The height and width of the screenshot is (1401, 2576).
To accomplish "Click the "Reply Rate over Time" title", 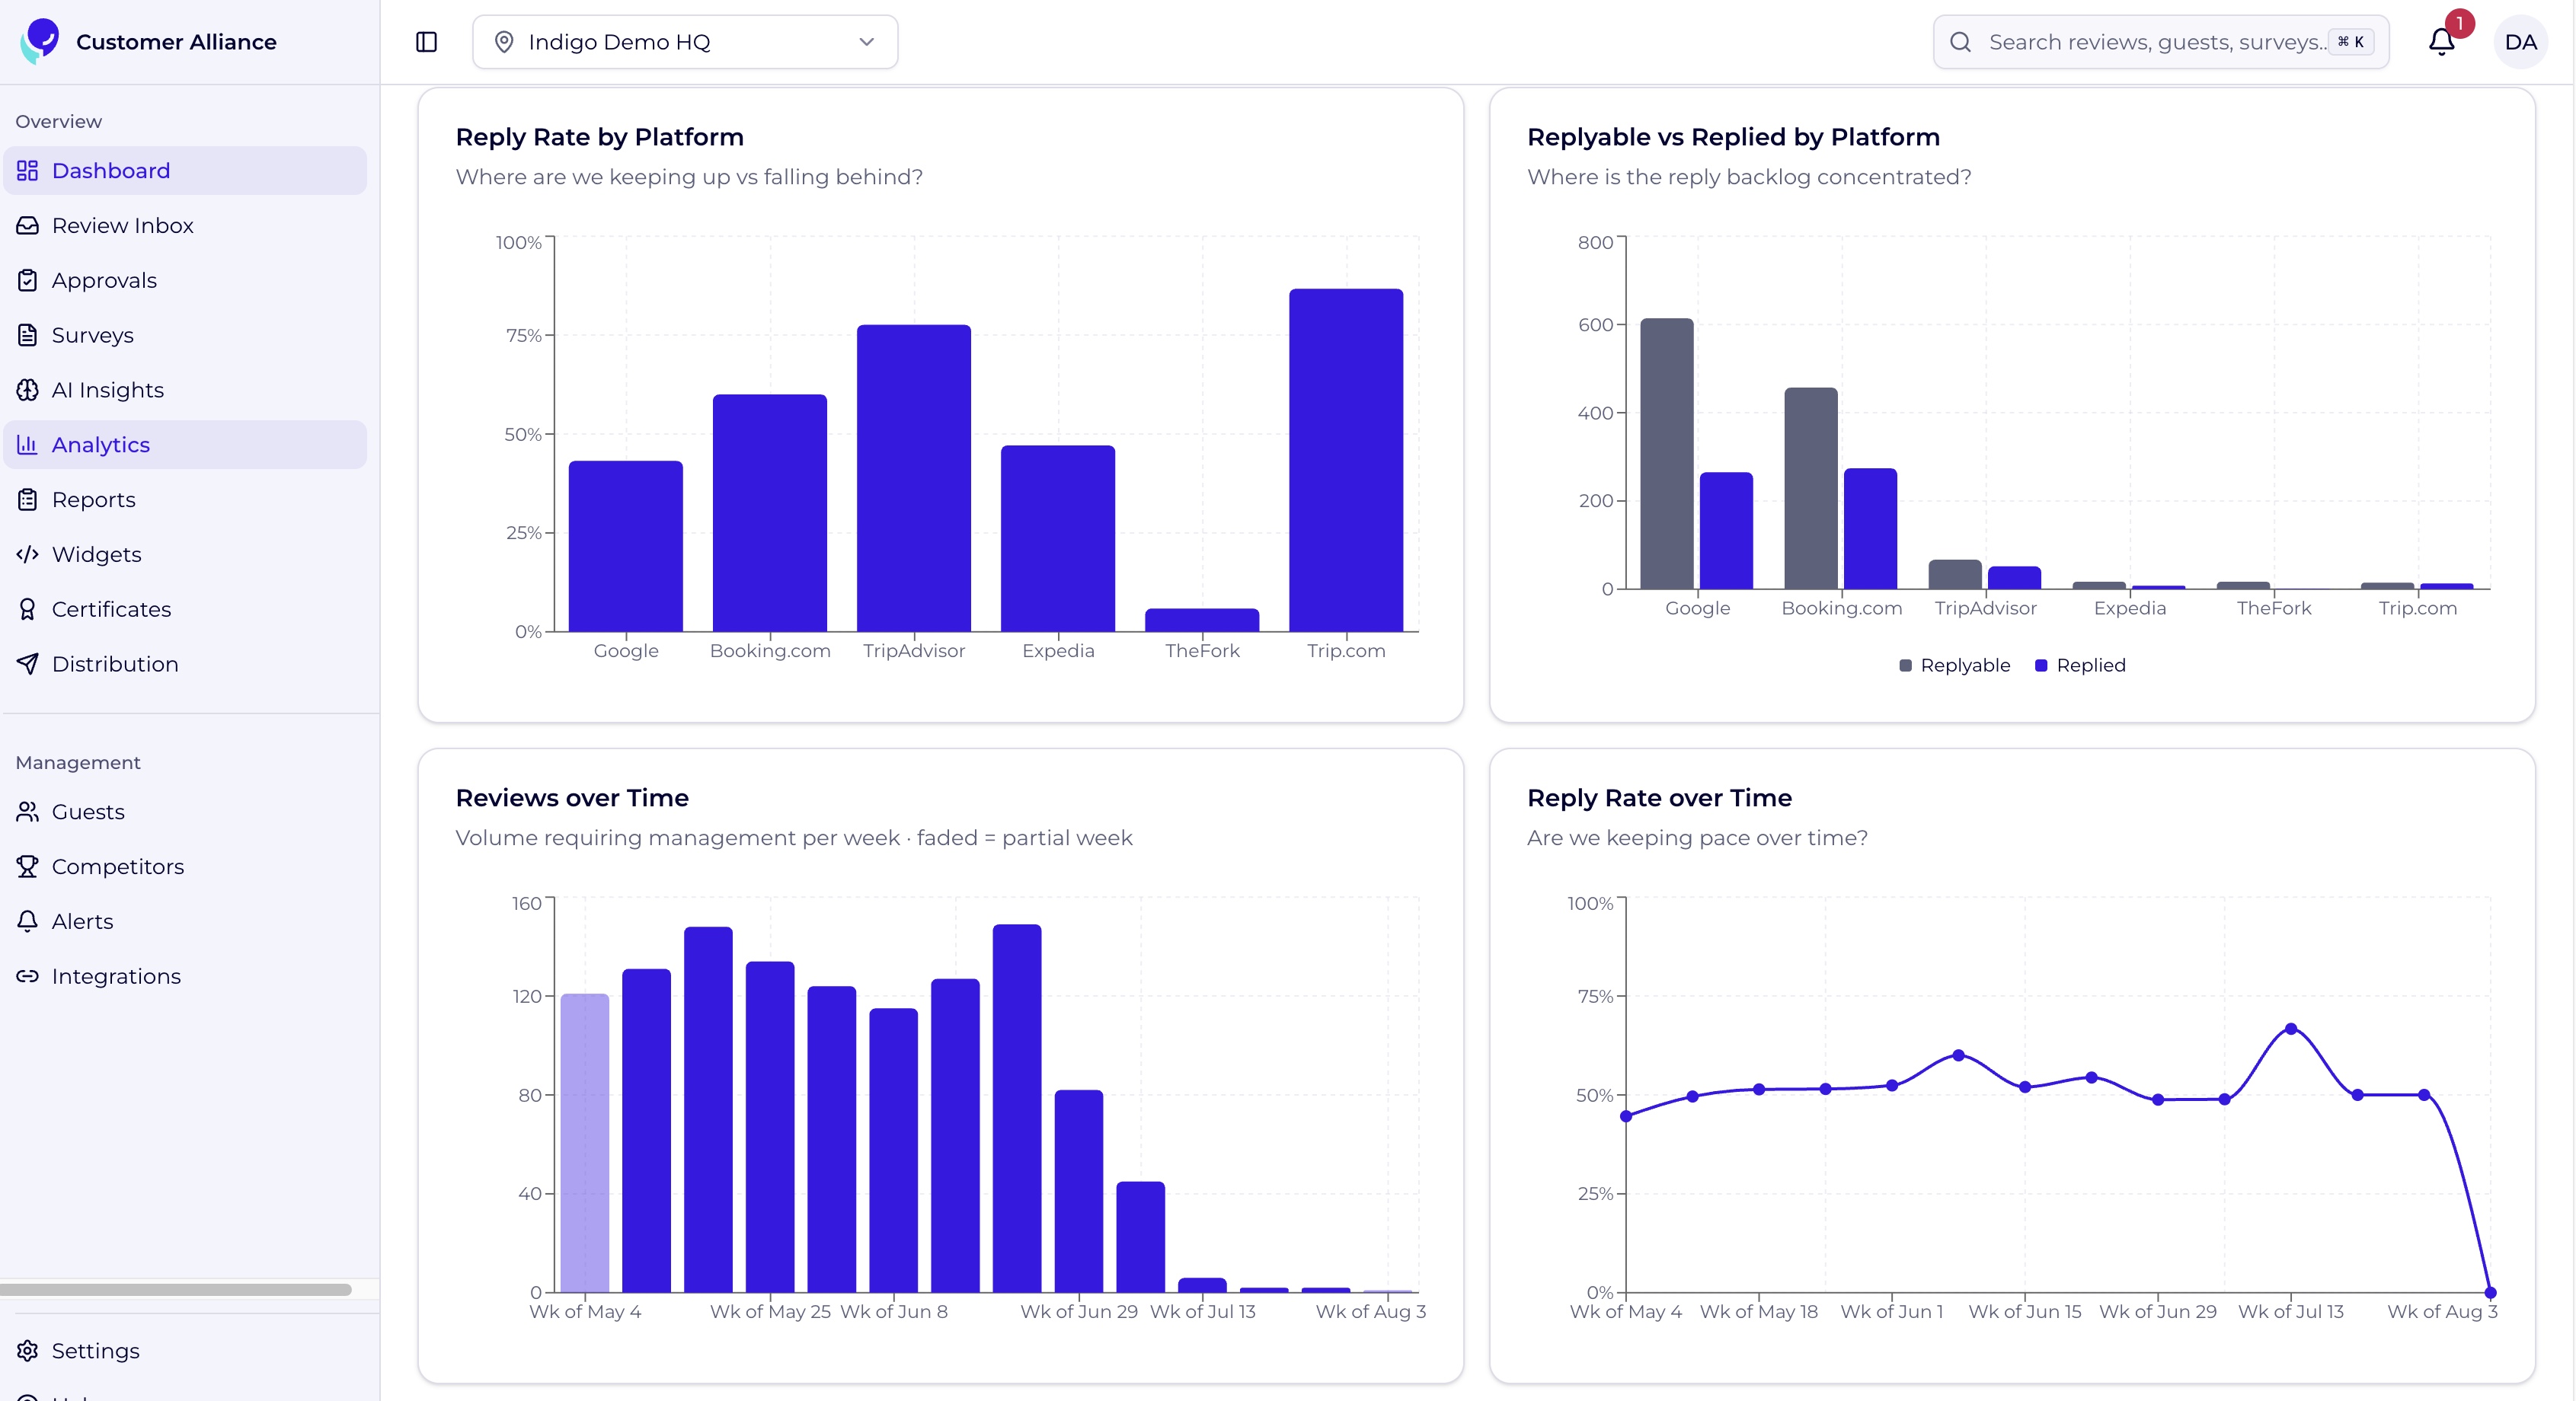I will point(1659,798).
